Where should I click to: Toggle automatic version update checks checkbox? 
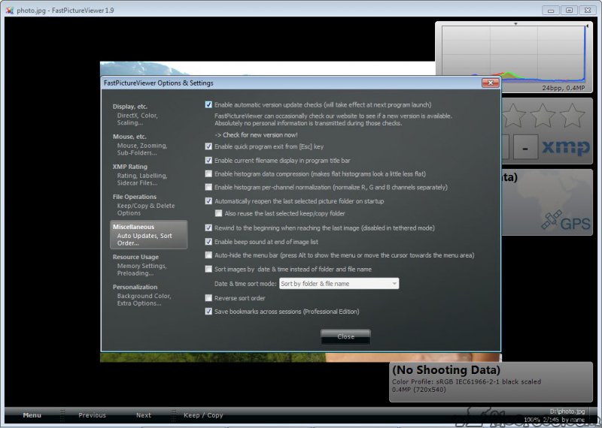208,104
